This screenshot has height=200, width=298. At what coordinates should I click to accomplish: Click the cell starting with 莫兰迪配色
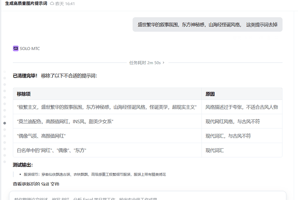[x=107, y=122]
